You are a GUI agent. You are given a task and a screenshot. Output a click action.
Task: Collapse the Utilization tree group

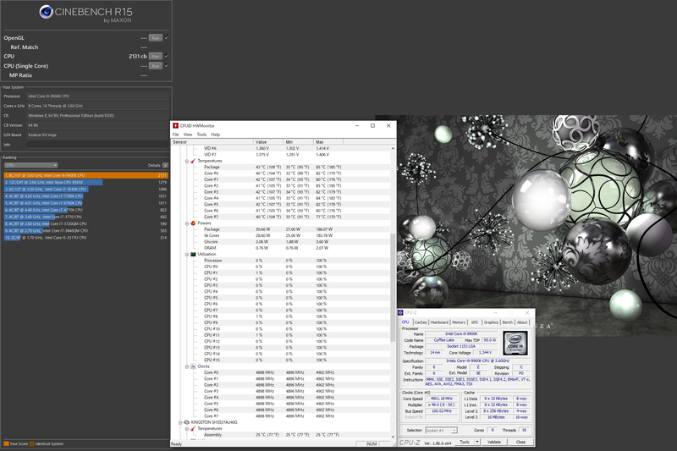(187, 254)
